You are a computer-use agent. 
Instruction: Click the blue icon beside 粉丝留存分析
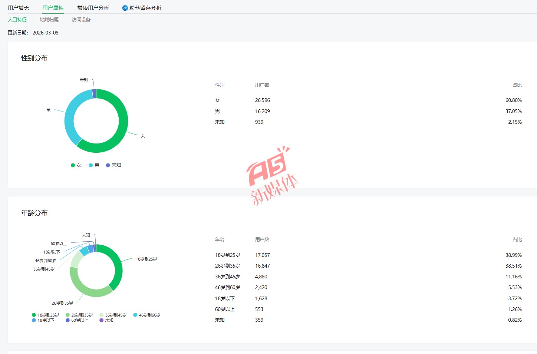pos(125,8)
